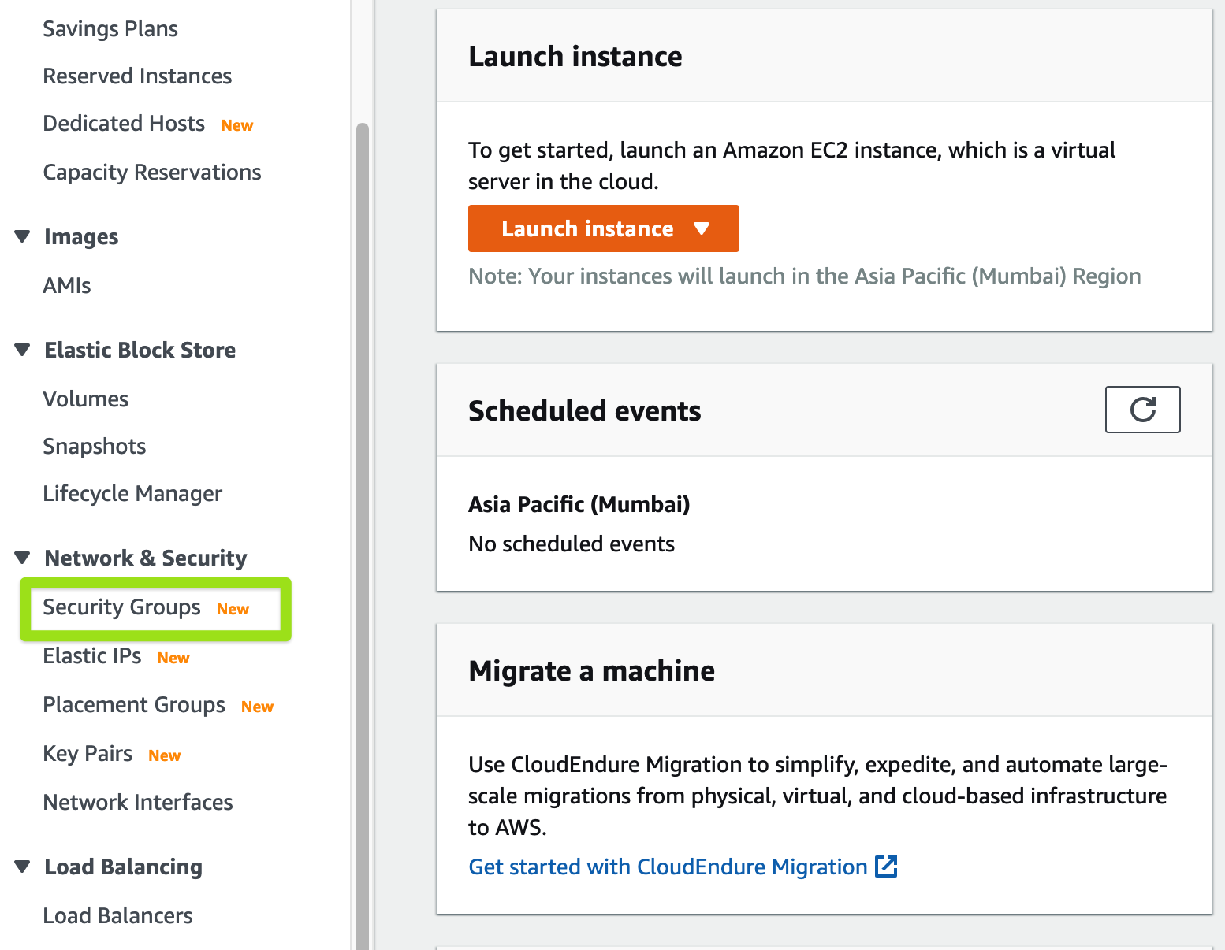
Task: Open the Launch instance dropdown arrow
Action: (702, 228)
